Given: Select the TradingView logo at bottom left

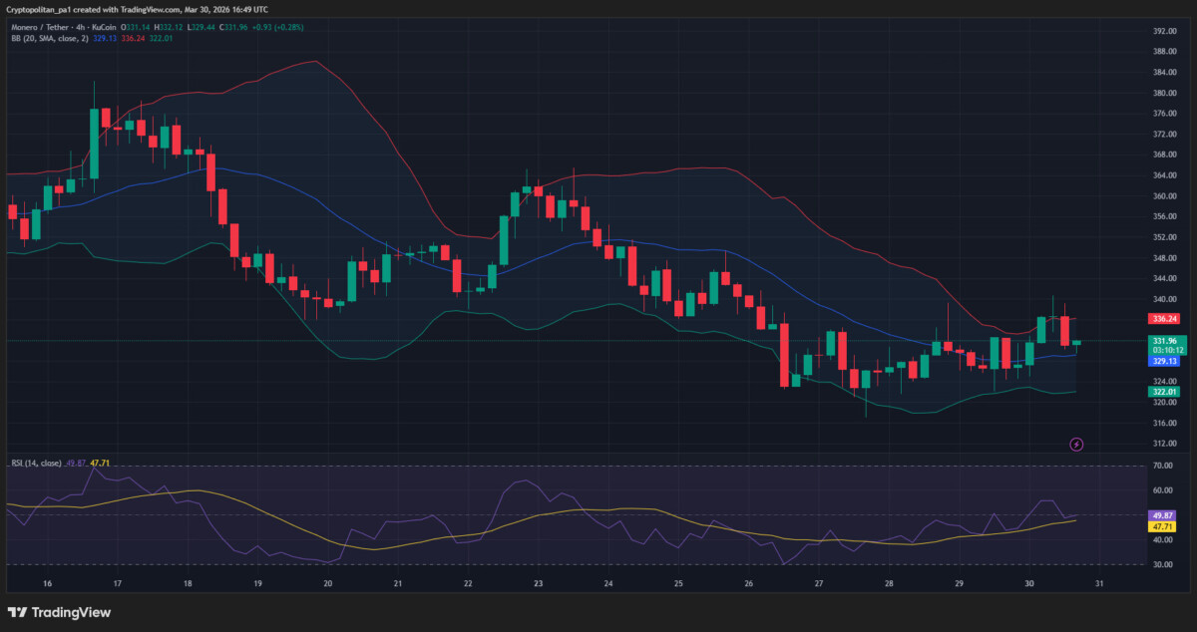Looking at the screenshot, I should 60,612.
